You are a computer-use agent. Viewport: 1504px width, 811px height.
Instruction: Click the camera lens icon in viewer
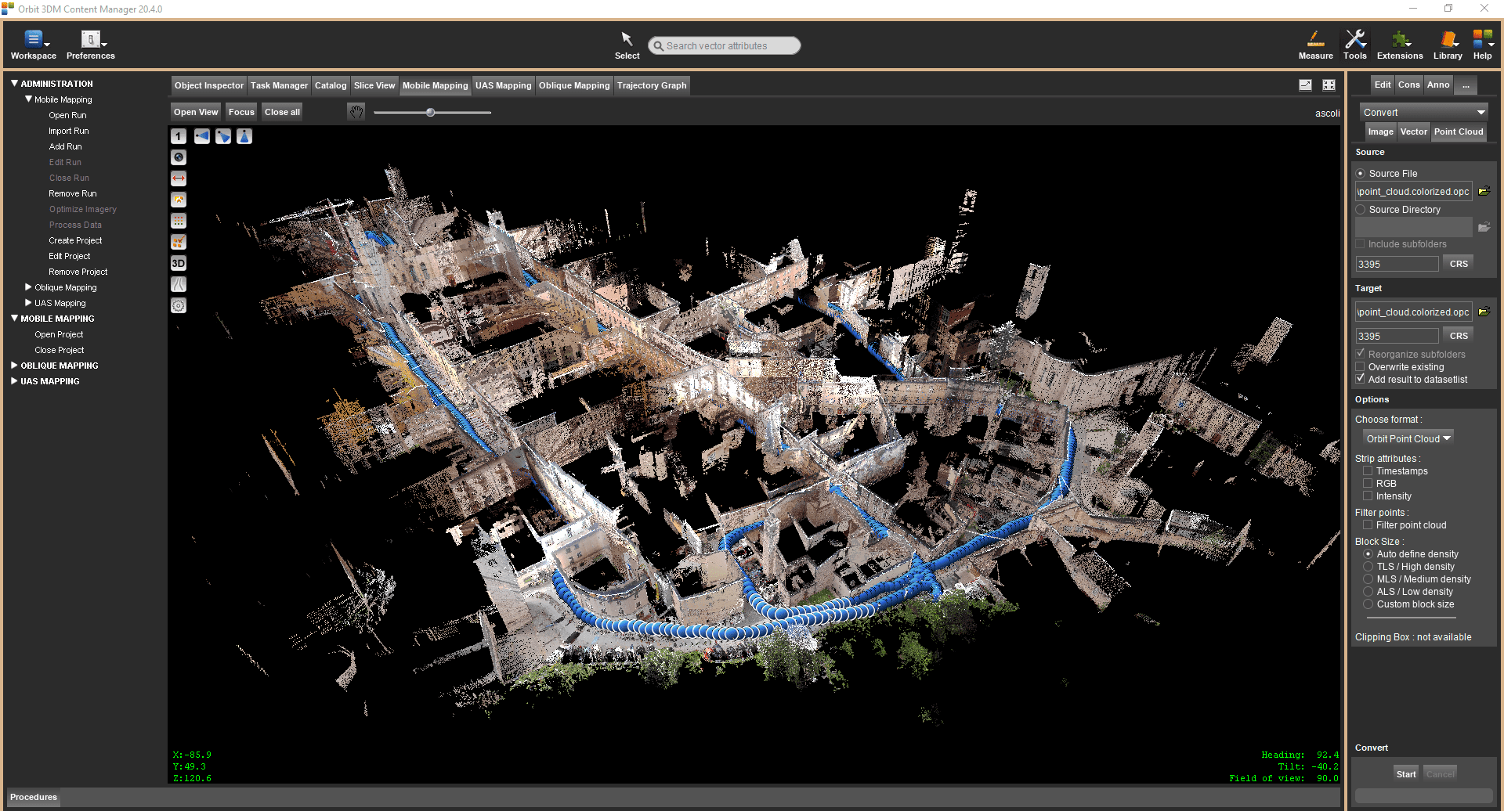[179, 157]
